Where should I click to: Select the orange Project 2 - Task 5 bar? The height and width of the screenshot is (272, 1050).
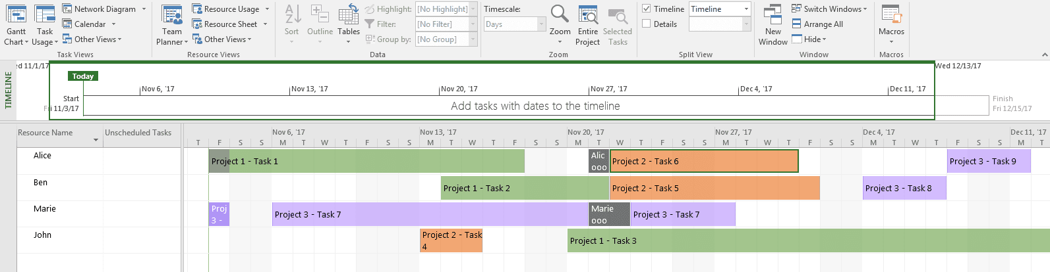click(x=715, y=188)
